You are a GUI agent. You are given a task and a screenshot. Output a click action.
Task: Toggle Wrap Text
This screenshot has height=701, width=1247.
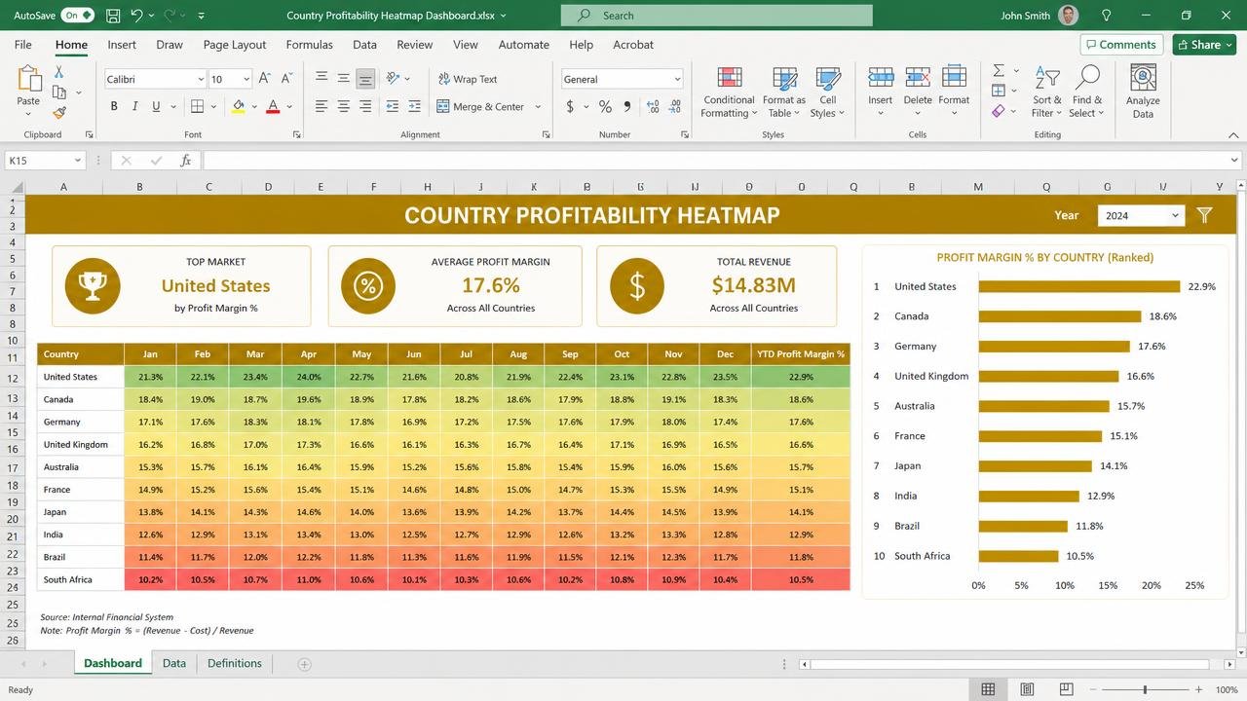[467, 79]
